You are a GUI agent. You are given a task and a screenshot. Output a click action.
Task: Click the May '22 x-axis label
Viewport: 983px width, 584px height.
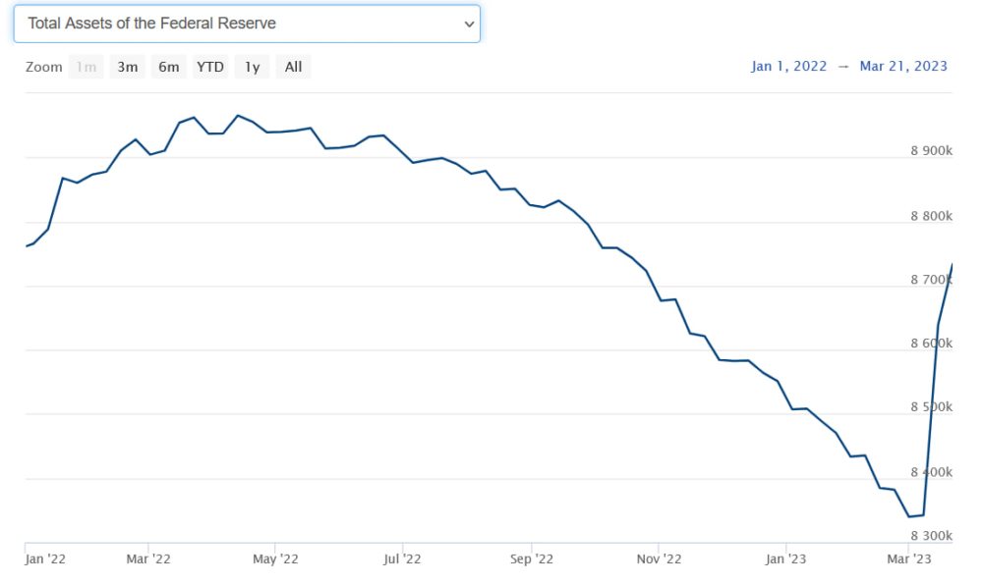pos(276,558)
